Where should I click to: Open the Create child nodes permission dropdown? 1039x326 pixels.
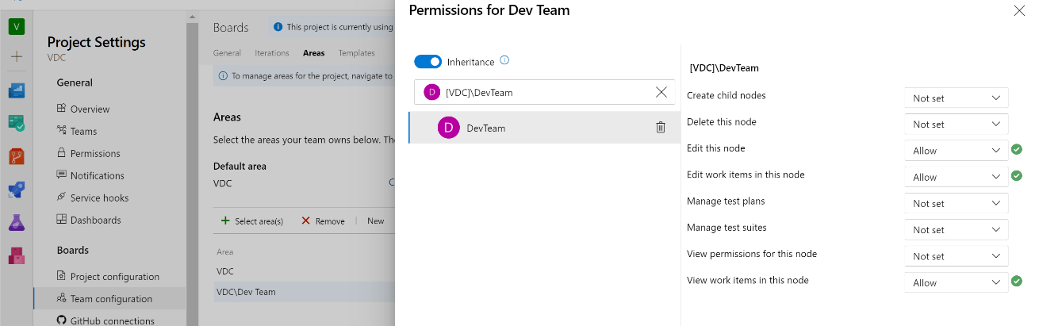956,98
